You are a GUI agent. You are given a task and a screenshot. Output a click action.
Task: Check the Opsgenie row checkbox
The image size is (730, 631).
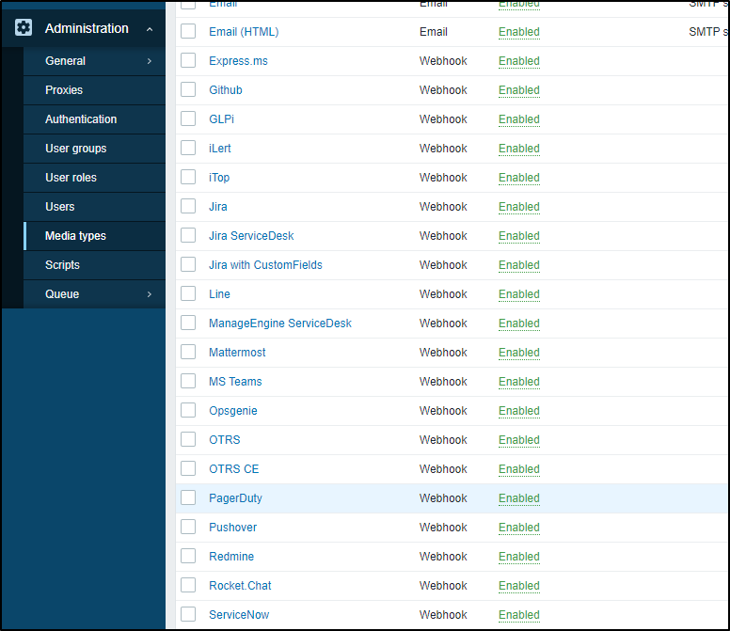coord(188,410)
